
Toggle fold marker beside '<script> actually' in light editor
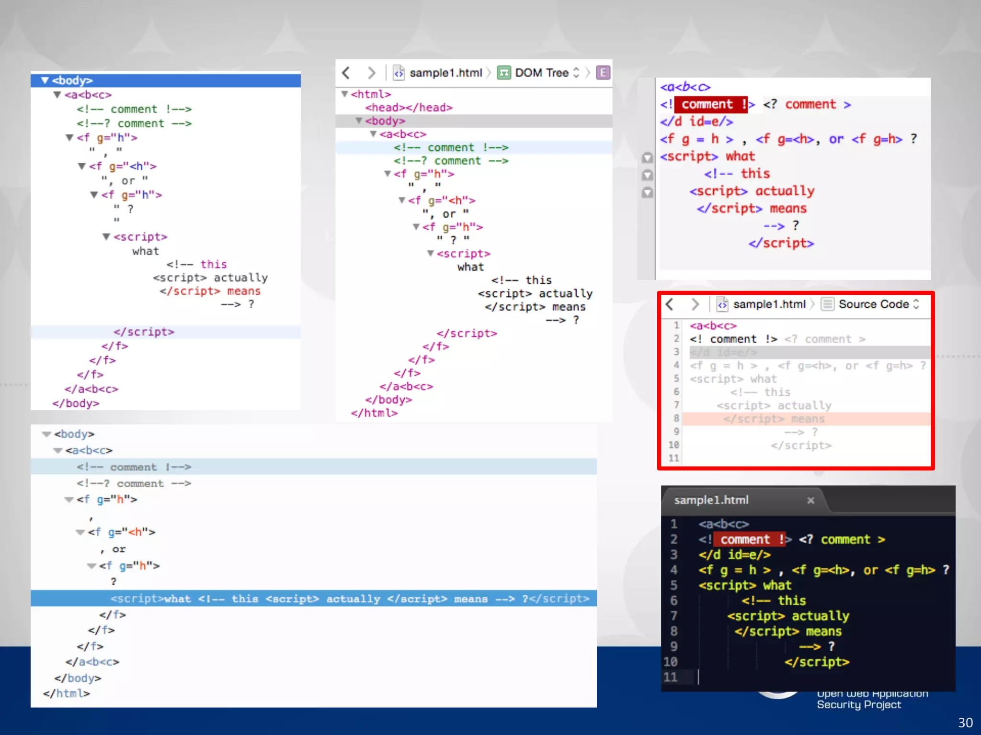click(647, 193)
